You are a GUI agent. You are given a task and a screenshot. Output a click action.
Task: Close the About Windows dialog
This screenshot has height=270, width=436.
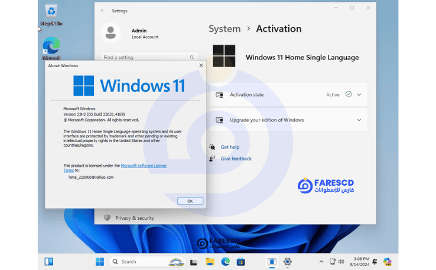pyautogui.click(x=201, y=65)
